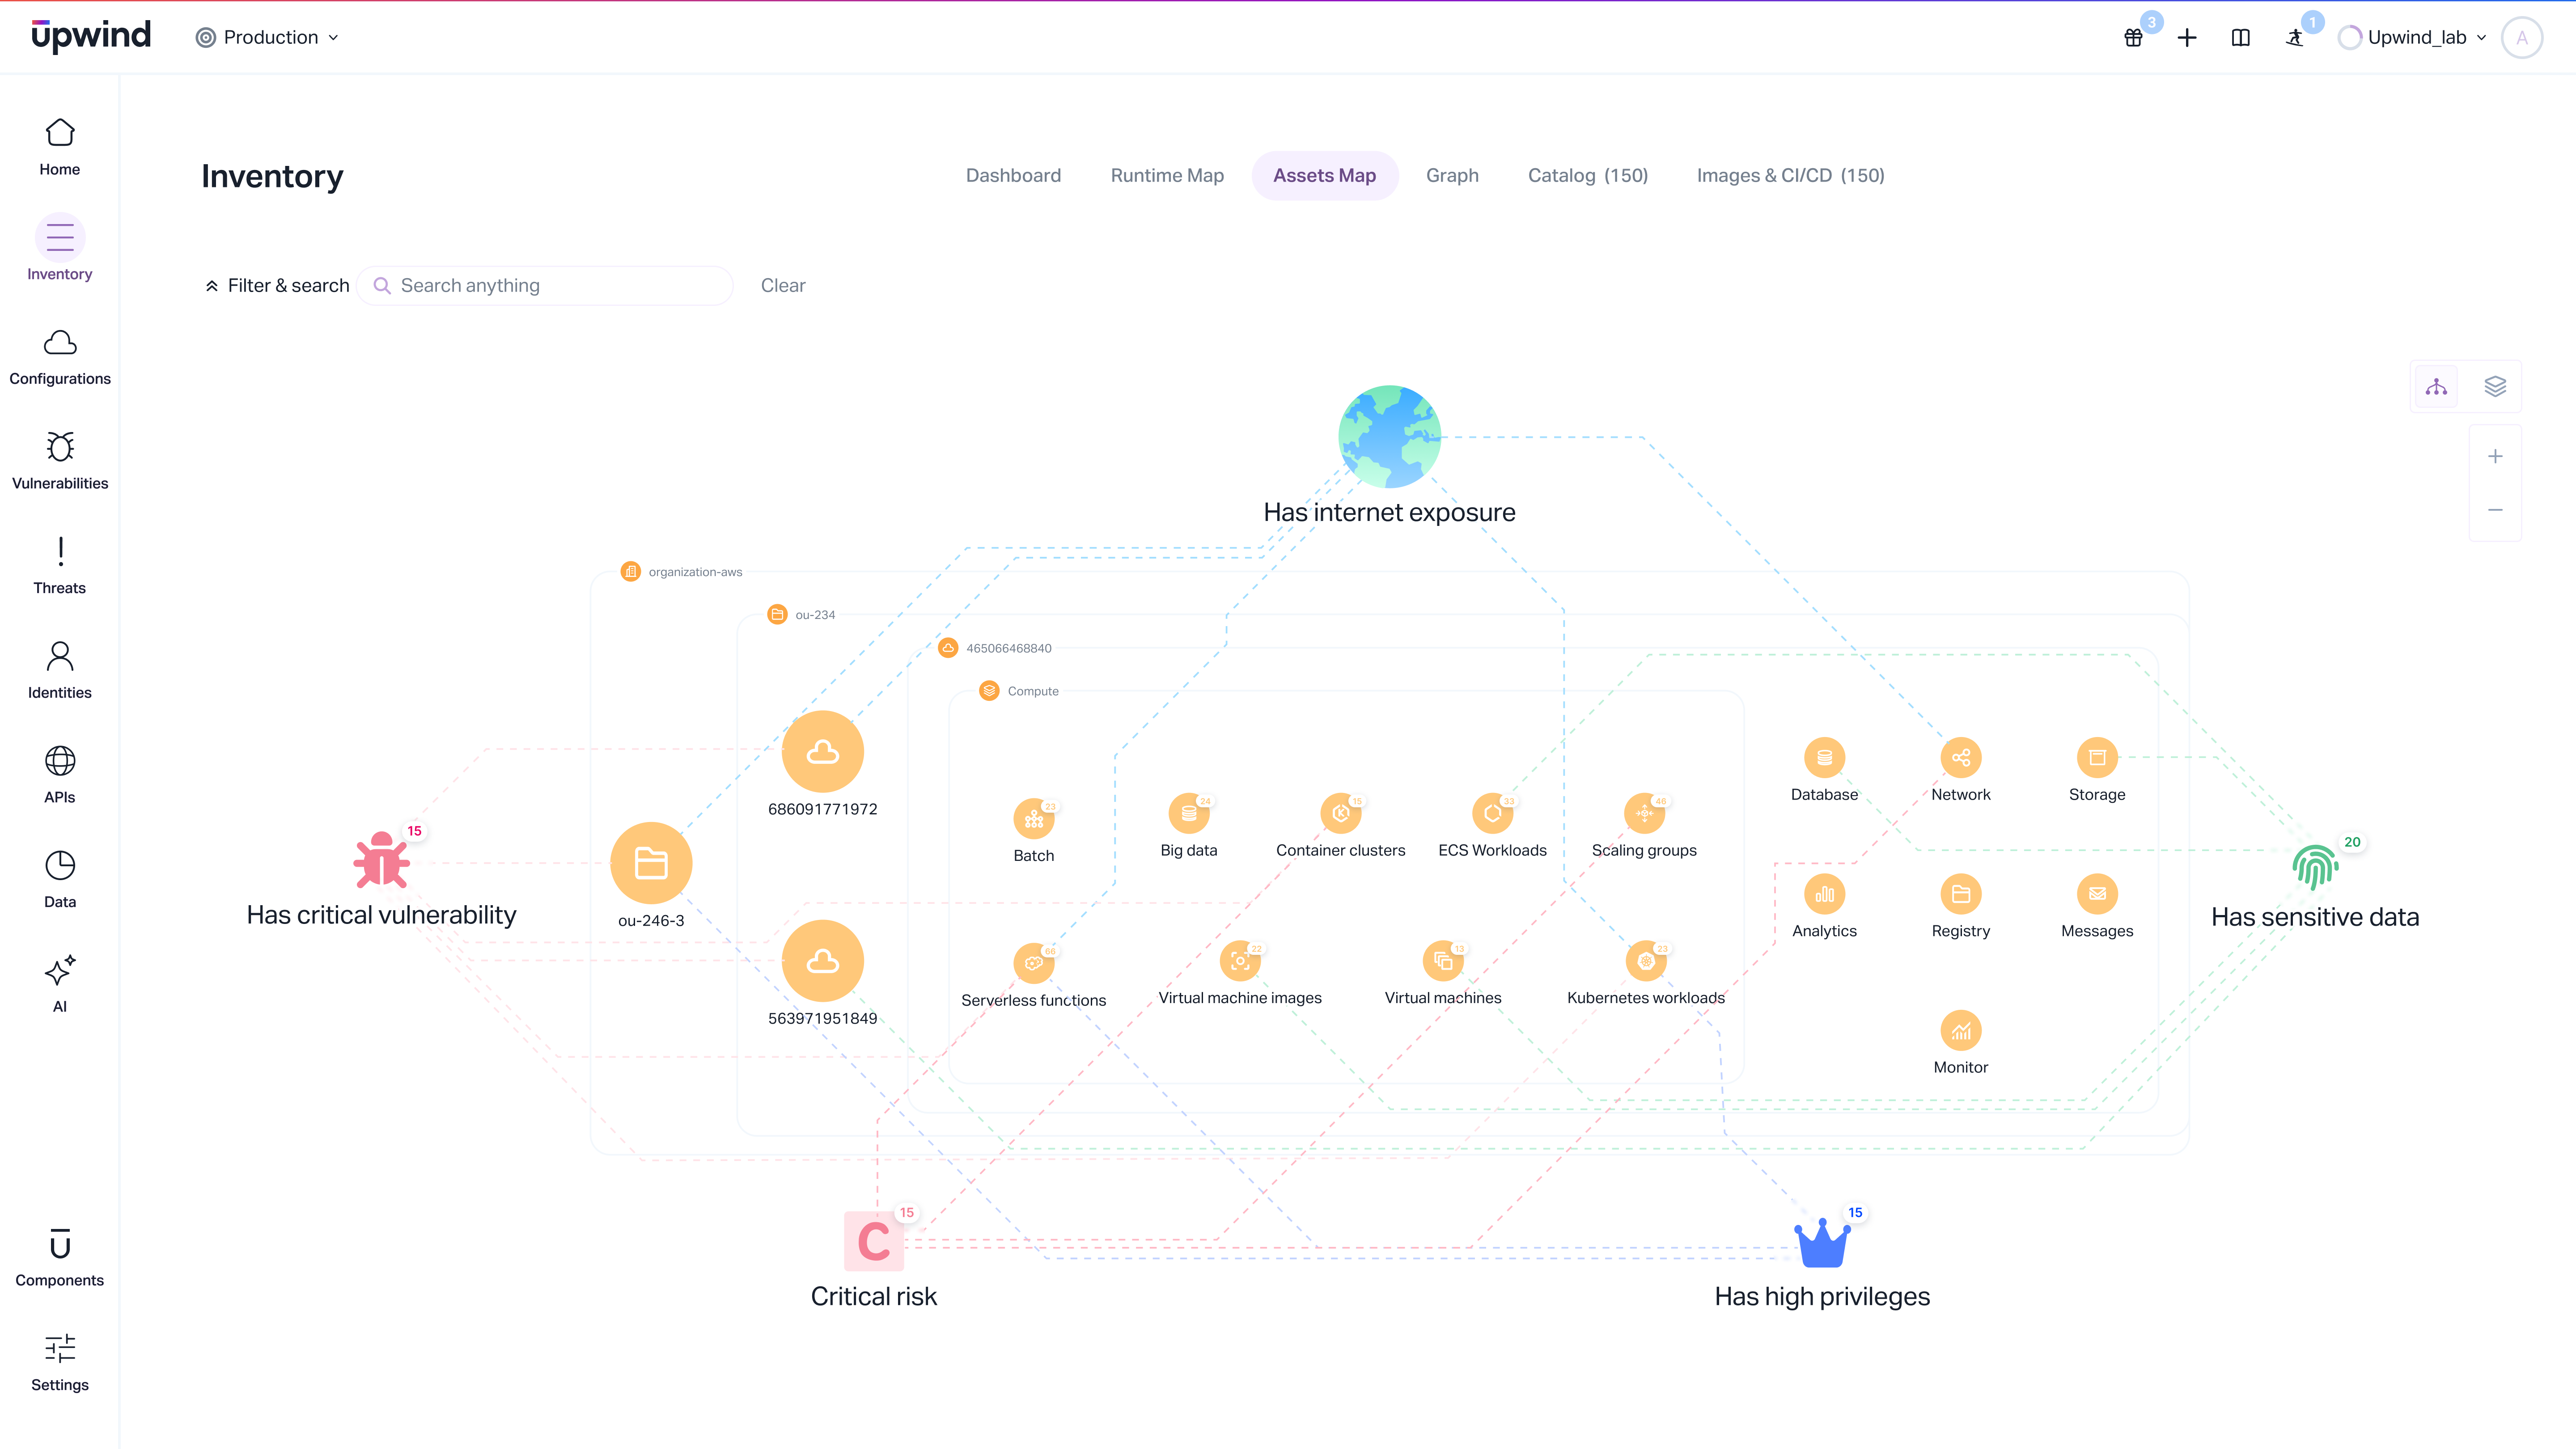Select the Has internet exposure globe
This screenshot has height=1449, width=2576.
click(1389, 437)
